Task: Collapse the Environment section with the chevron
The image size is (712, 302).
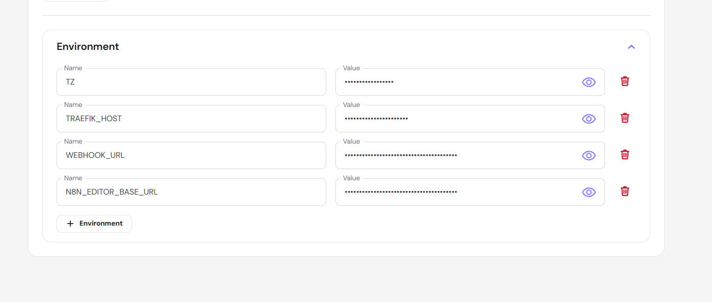Action: coord(631,47)
